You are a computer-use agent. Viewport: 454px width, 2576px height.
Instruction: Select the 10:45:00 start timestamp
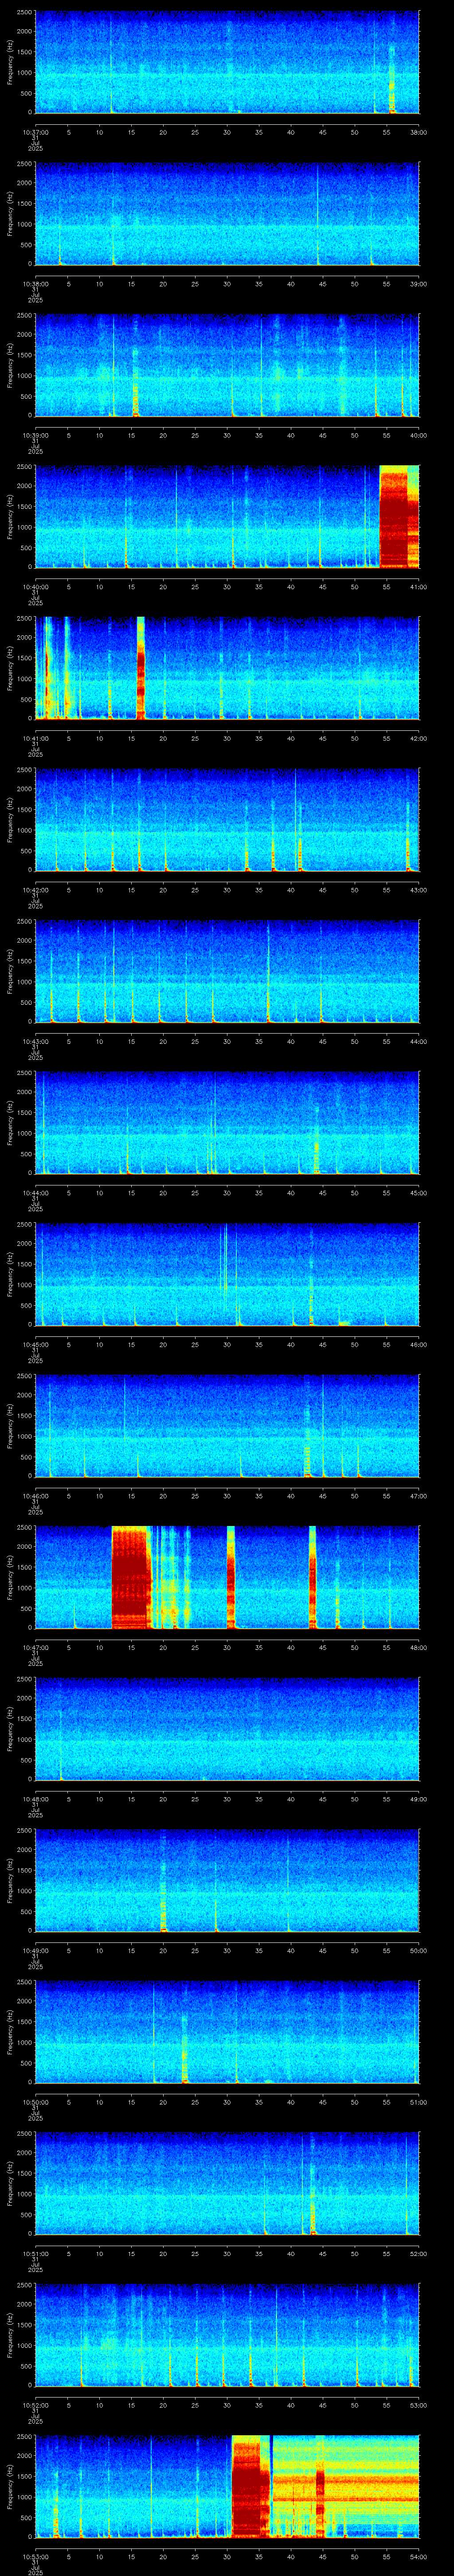35,1344
